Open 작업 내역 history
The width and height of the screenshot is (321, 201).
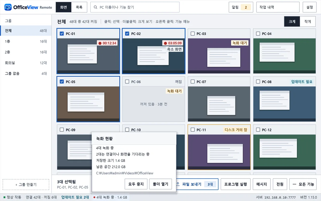click(x=278, y=7)
